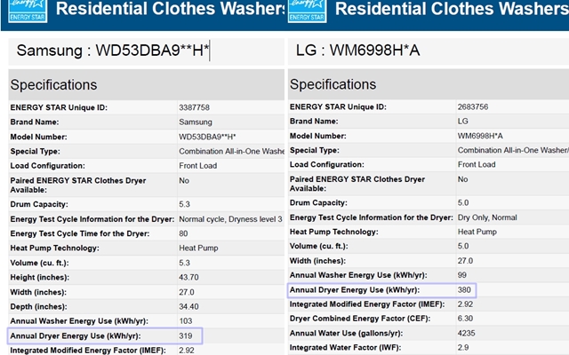Click LG Load Configuration Front Load value

(x=477, y=164)
